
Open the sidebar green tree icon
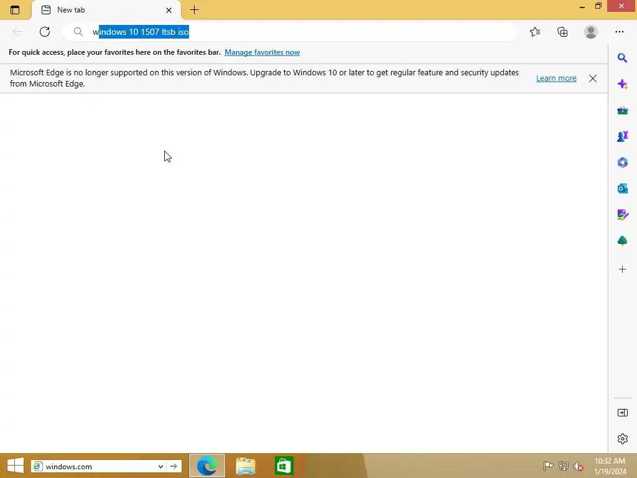coord(622,241)
